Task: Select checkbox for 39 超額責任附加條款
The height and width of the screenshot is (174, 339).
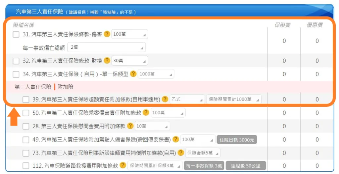Action: pyautogui.click(x=26, y=99)
